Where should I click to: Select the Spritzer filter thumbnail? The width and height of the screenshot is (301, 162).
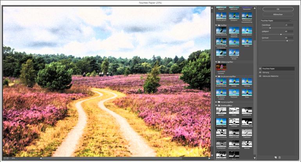coord(247,41)
